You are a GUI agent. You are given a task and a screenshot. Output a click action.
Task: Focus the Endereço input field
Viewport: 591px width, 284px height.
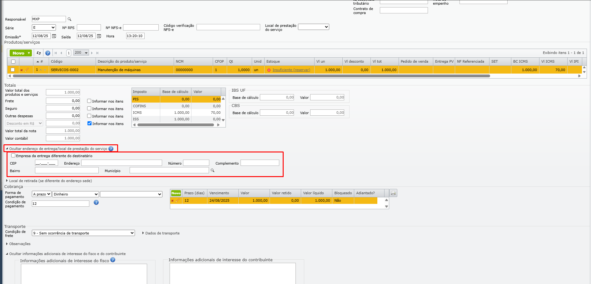pyautogui.click(x=122, y=163)
